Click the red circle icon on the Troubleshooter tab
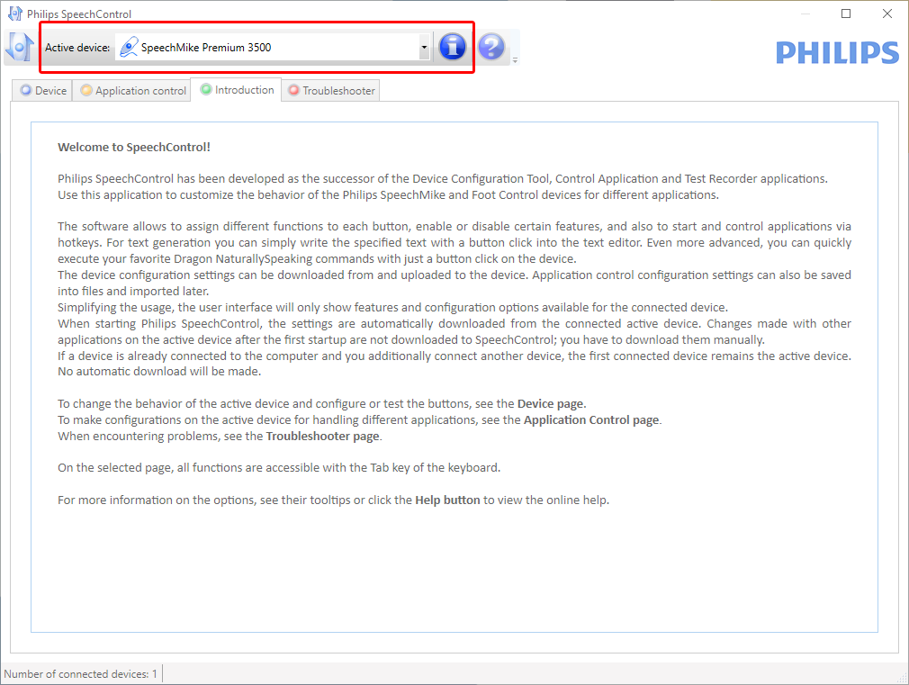 294,91
